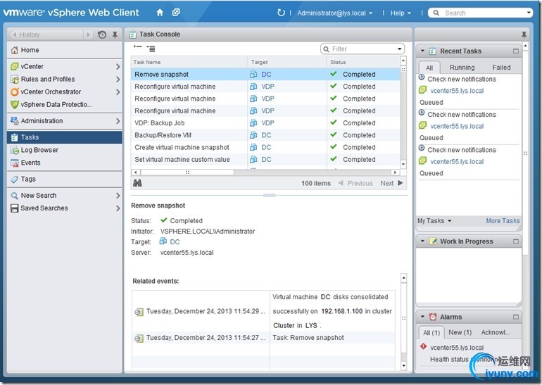Screen dimensions: 542x385
Task: Select Acknowledged alarms tab
Action: click(496, 332)
